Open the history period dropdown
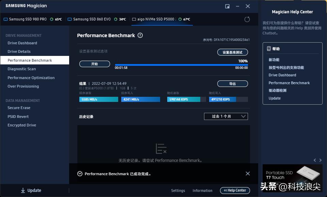 [x=226, y=116]
